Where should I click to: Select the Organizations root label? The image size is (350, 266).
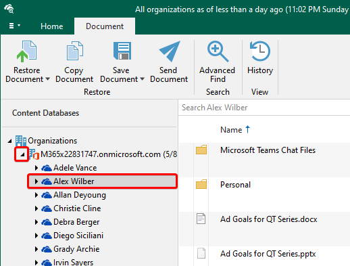tap(53, 141)
